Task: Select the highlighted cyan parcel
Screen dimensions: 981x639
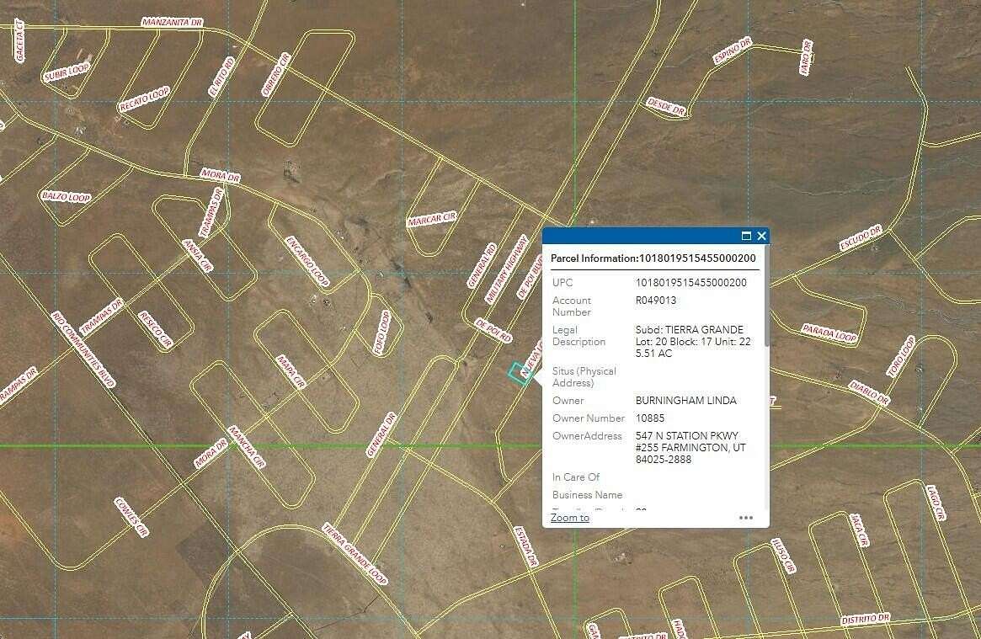Action: tap(516, 373)
